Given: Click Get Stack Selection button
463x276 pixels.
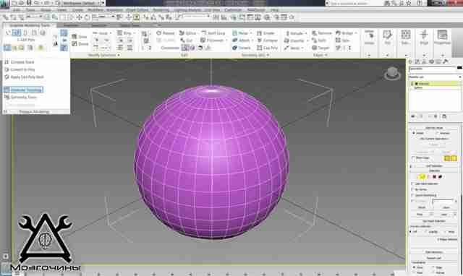Looking at the screenshot, I should click(434, 221).
